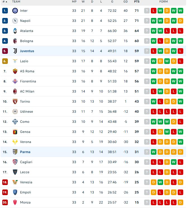Screen dimensions: 188x208
Task: Click the AC Milan crest
Action: tap(15, 91)
